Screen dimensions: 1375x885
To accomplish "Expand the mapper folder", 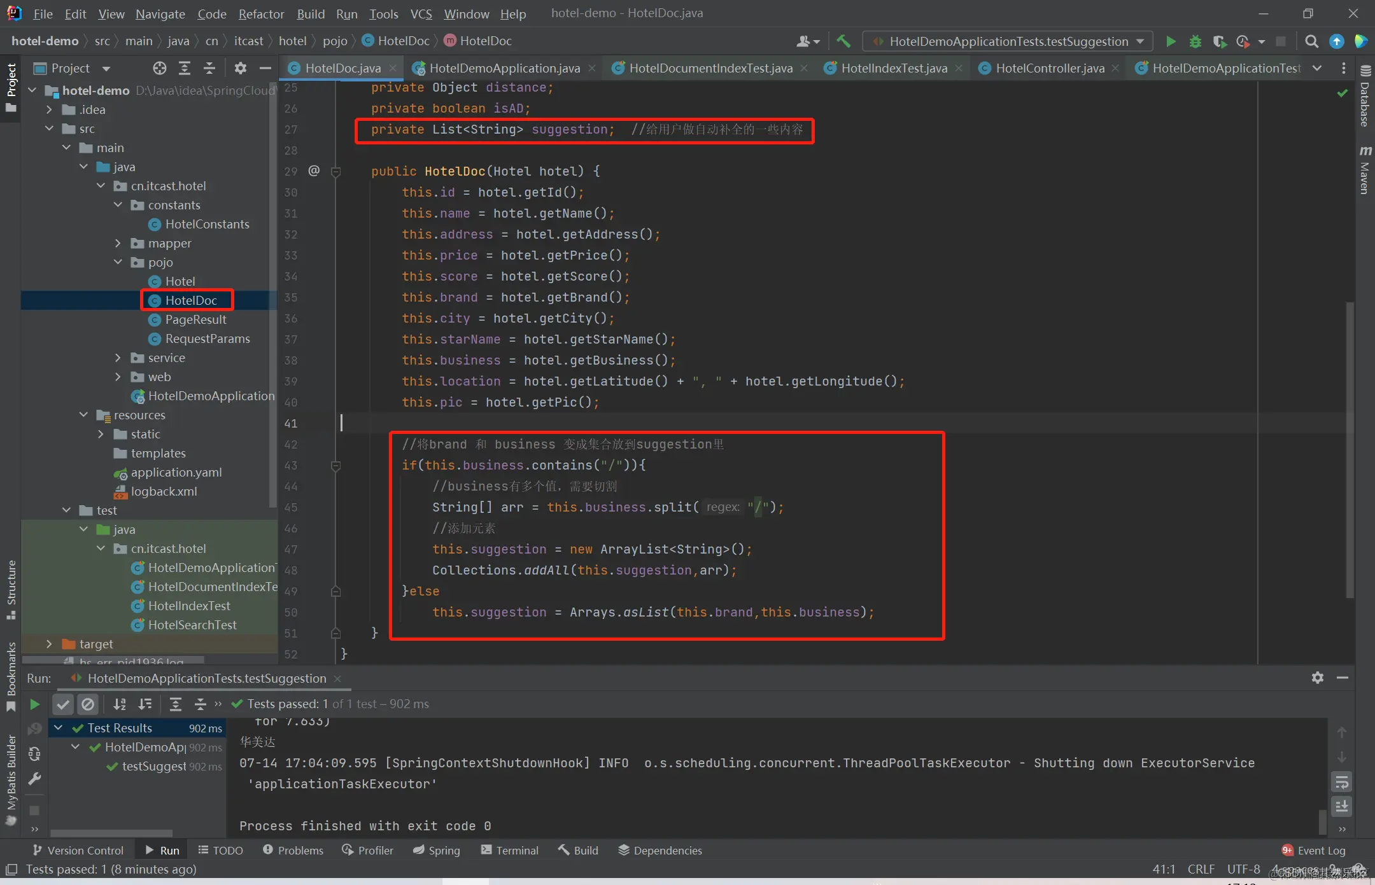I will click(x=118, y=243).
